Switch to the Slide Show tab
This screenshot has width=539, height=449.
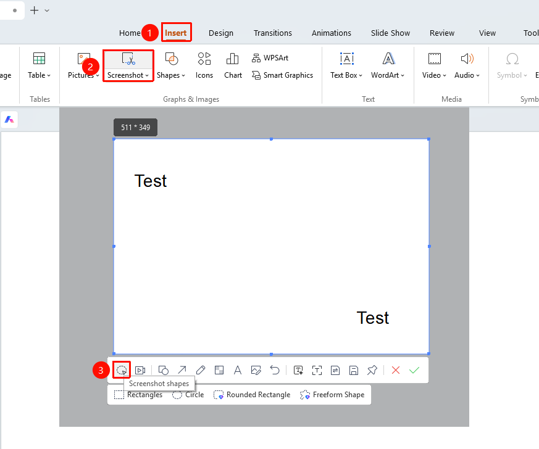click(x=390, y=33)
